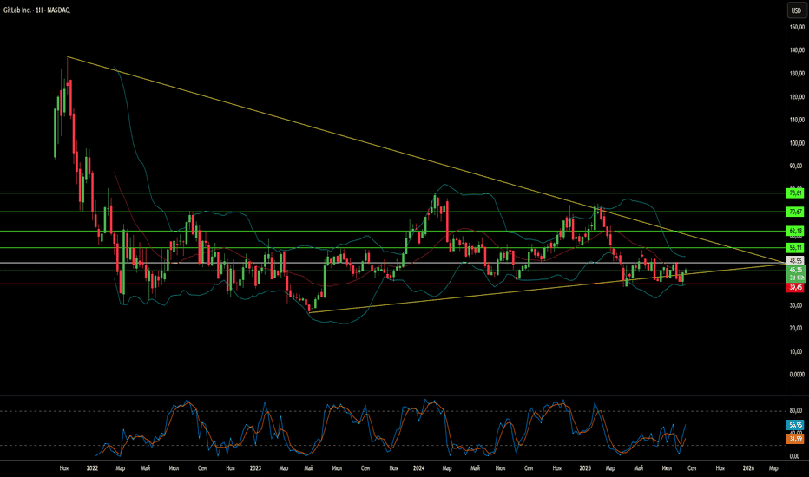
Task: Click the 2024 time axis label
Action: (419, 468)
